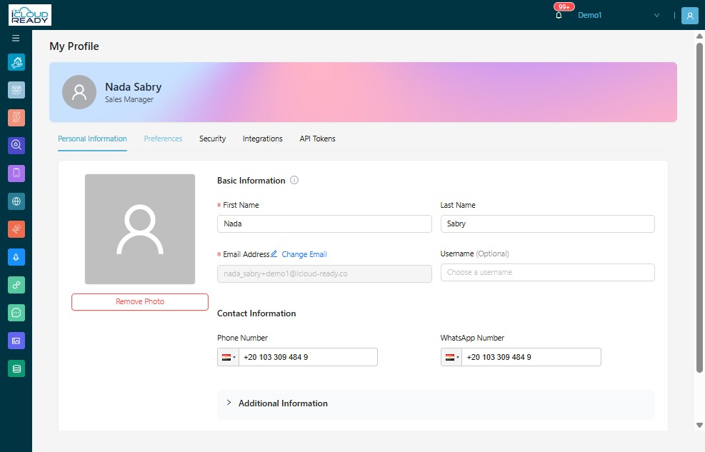Click the Last Name input field

(x=547, y=224)
